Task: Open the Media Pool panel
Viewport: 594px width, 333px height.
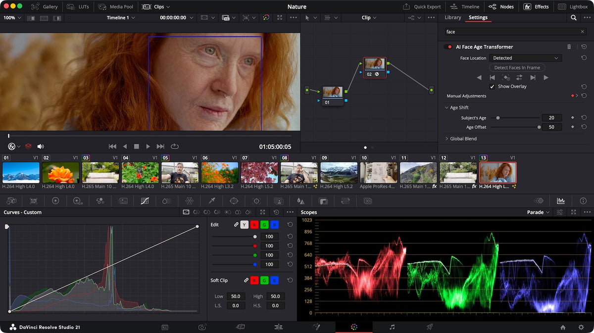Action: tap(115, 7)
